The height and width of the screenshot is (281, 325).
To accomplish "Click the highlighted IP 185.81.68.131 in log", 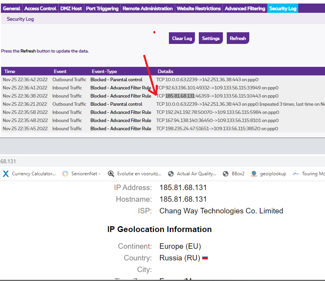I will 180,96.
